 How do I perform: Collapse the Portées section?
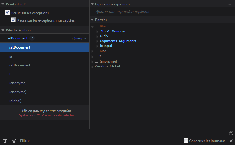[x=92, y=20]
